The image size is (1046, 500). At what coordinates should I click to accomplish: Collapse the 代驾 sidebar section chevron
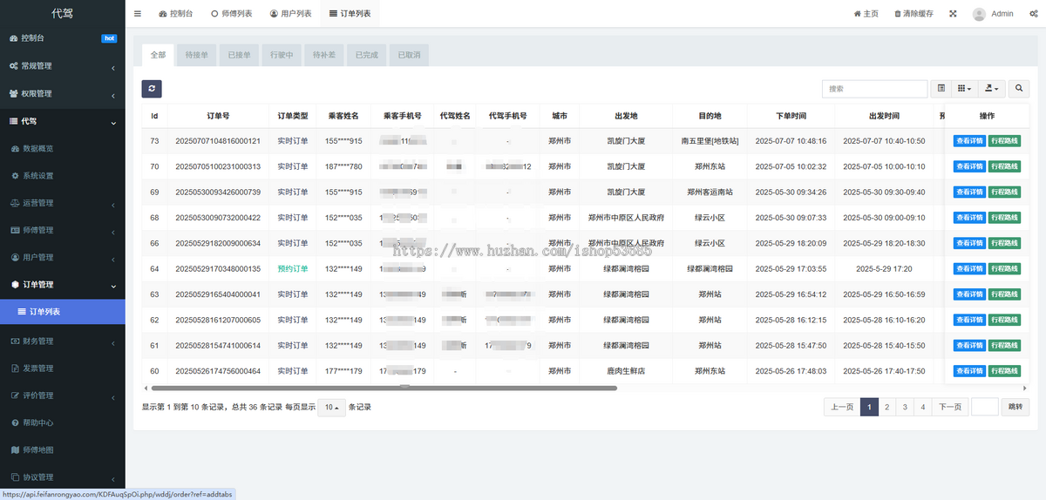coord(113,122)
